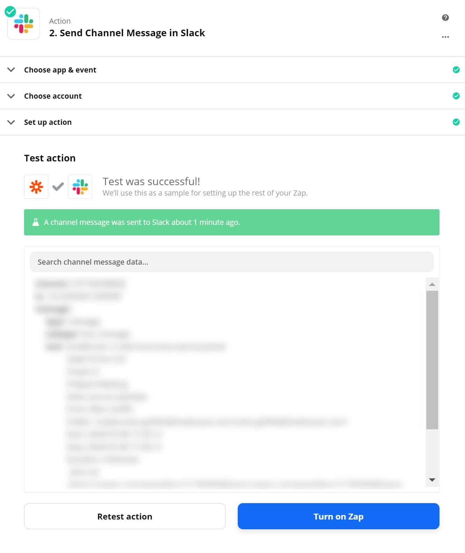The width and height of the screenshot is (465, 553).
Task: Click the Slack icon in Test action
Action: pos(80,187)
